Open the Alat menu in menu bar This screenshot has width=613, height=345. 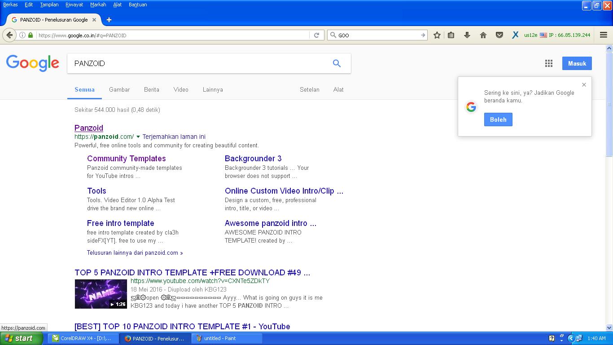point(117,4)
